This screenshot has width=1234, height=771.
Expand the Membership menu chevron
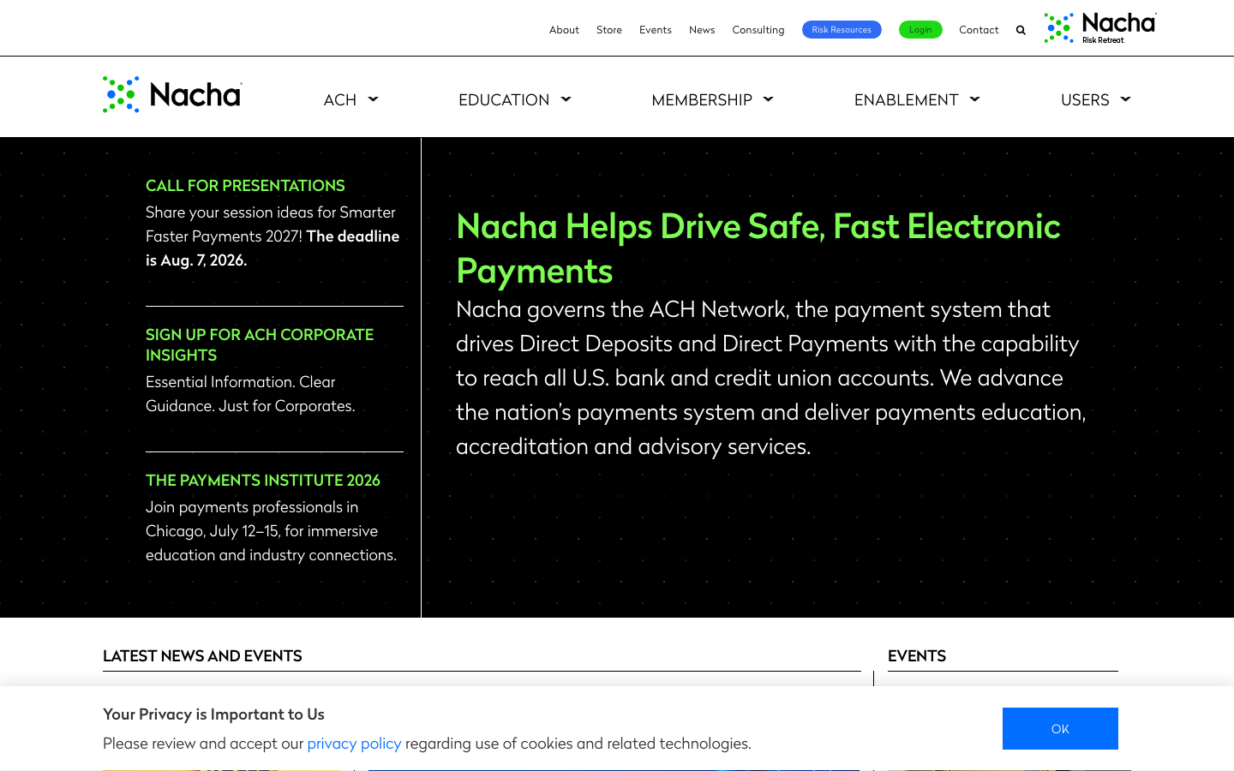coord(768,99)
